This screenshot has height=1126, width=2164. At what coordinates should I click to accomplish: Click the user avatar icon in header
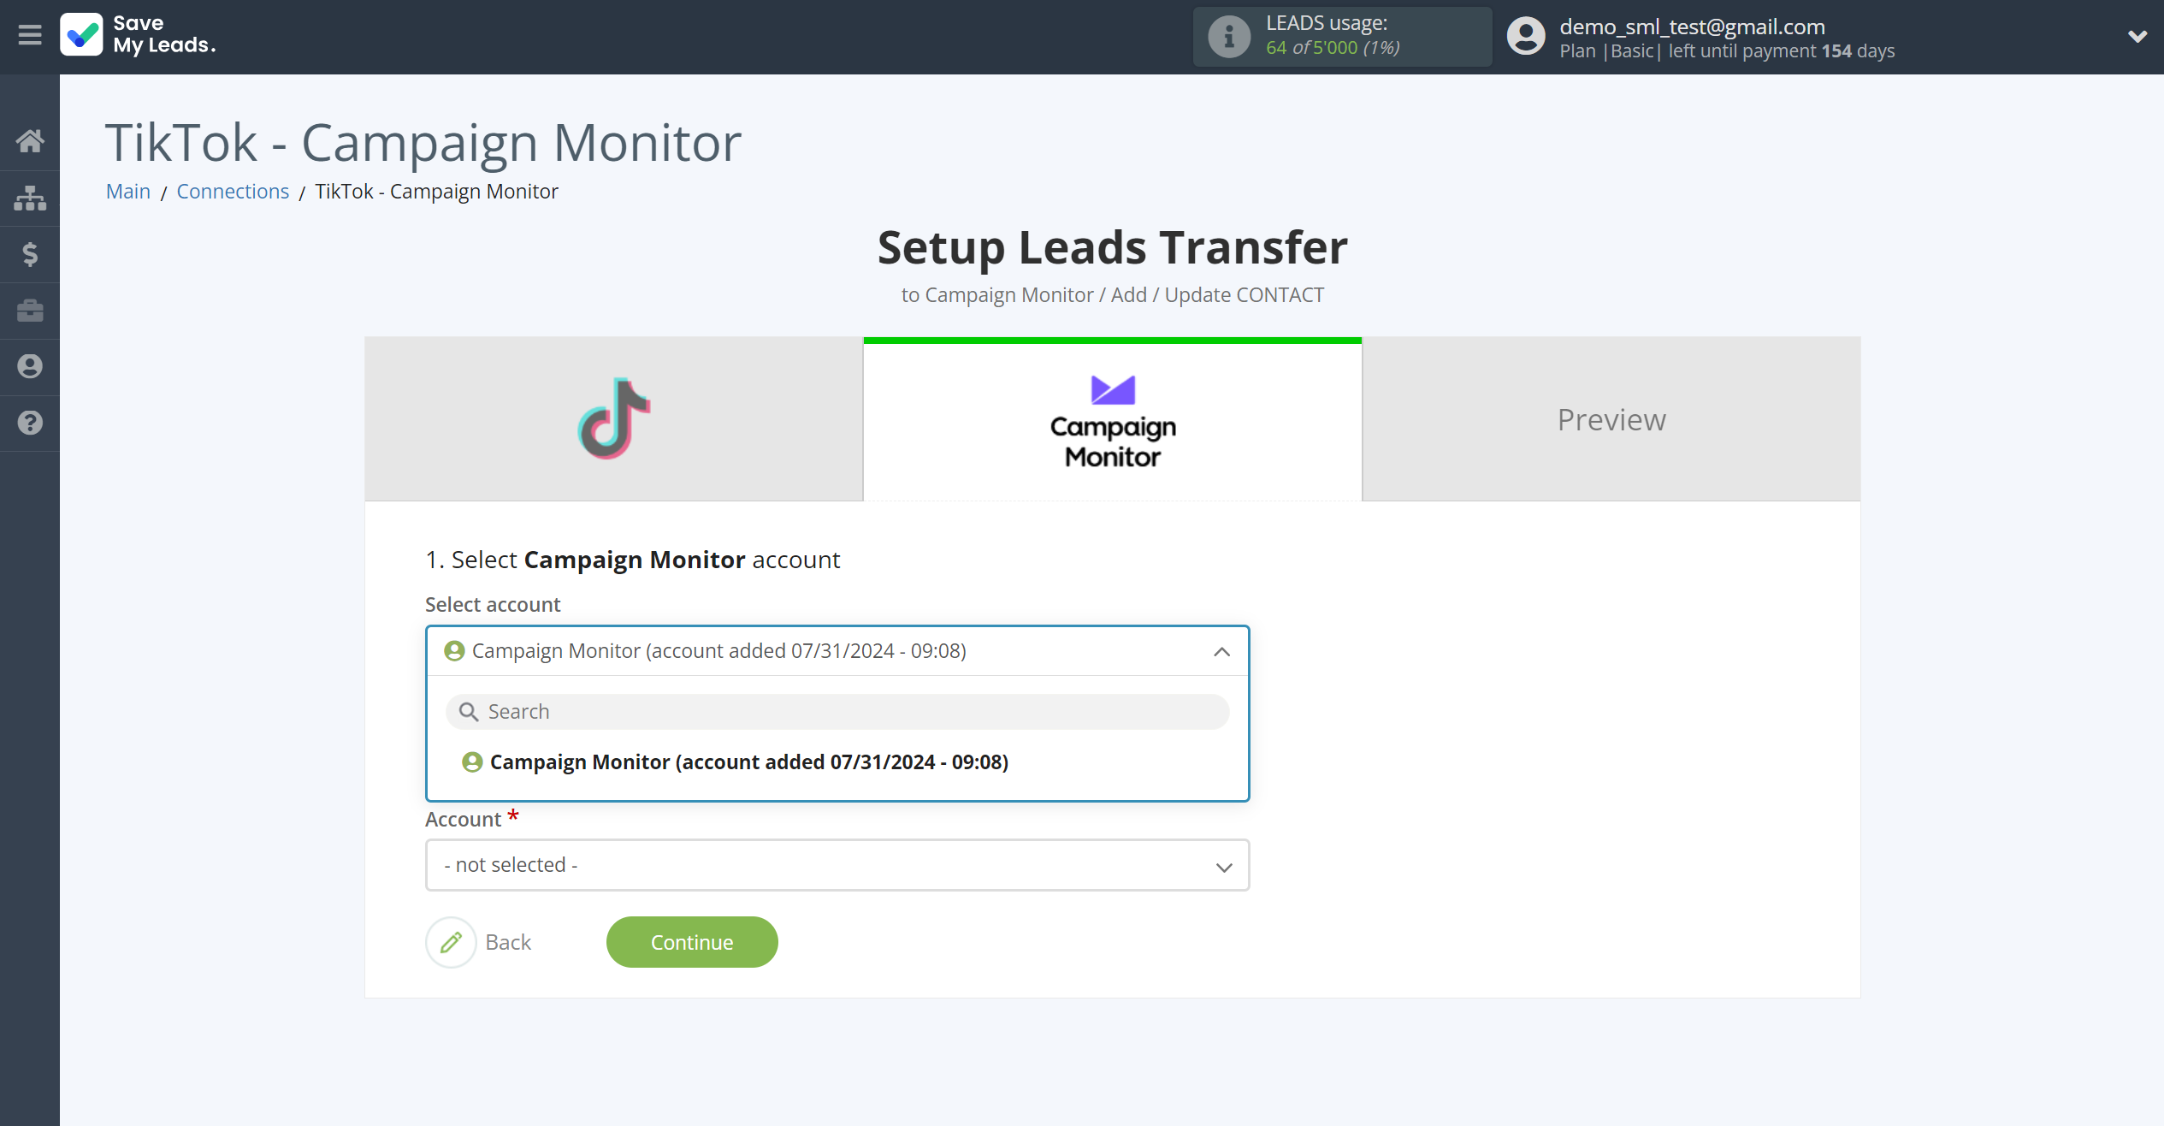point(1526,36)
